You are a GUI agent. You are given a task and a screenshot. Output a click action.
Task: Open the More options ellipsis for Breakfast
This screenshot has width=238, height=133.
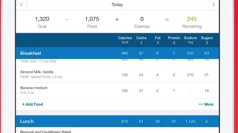pyautogui.click(x=201, y=104)
